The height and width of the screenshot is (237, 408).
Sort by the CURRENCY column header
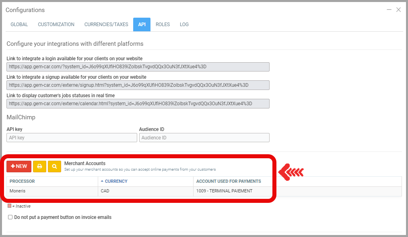coord(116,181)
